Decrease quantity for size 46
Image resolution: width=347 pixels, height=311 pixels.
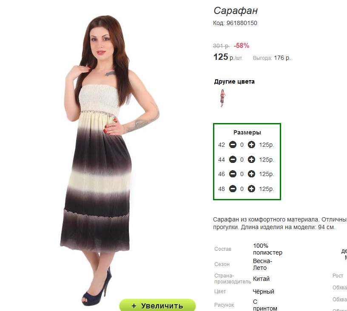click(233, 174)
